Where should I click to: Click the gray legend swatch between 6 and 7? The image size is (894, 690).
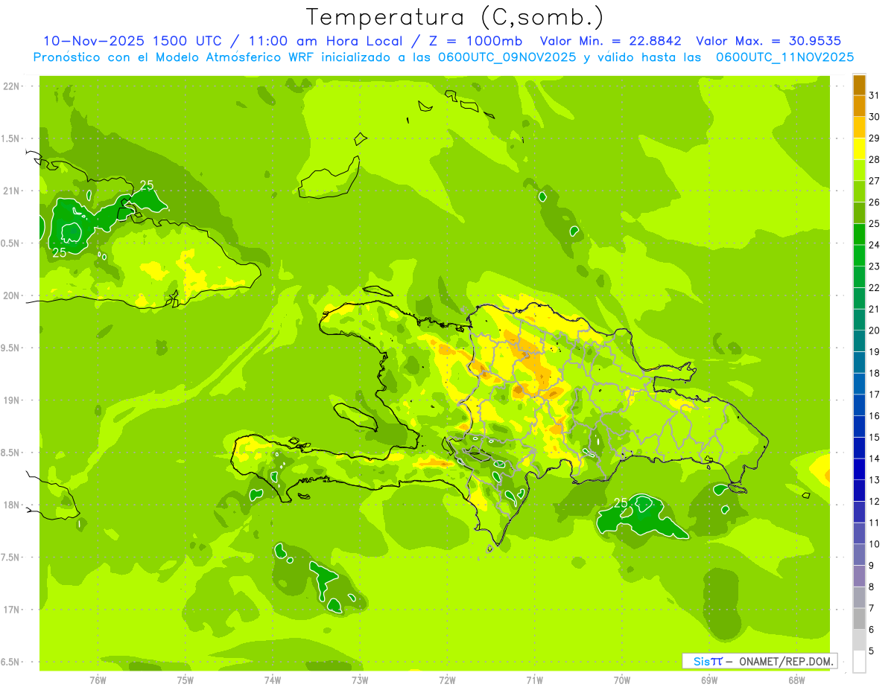click(859, 619)
